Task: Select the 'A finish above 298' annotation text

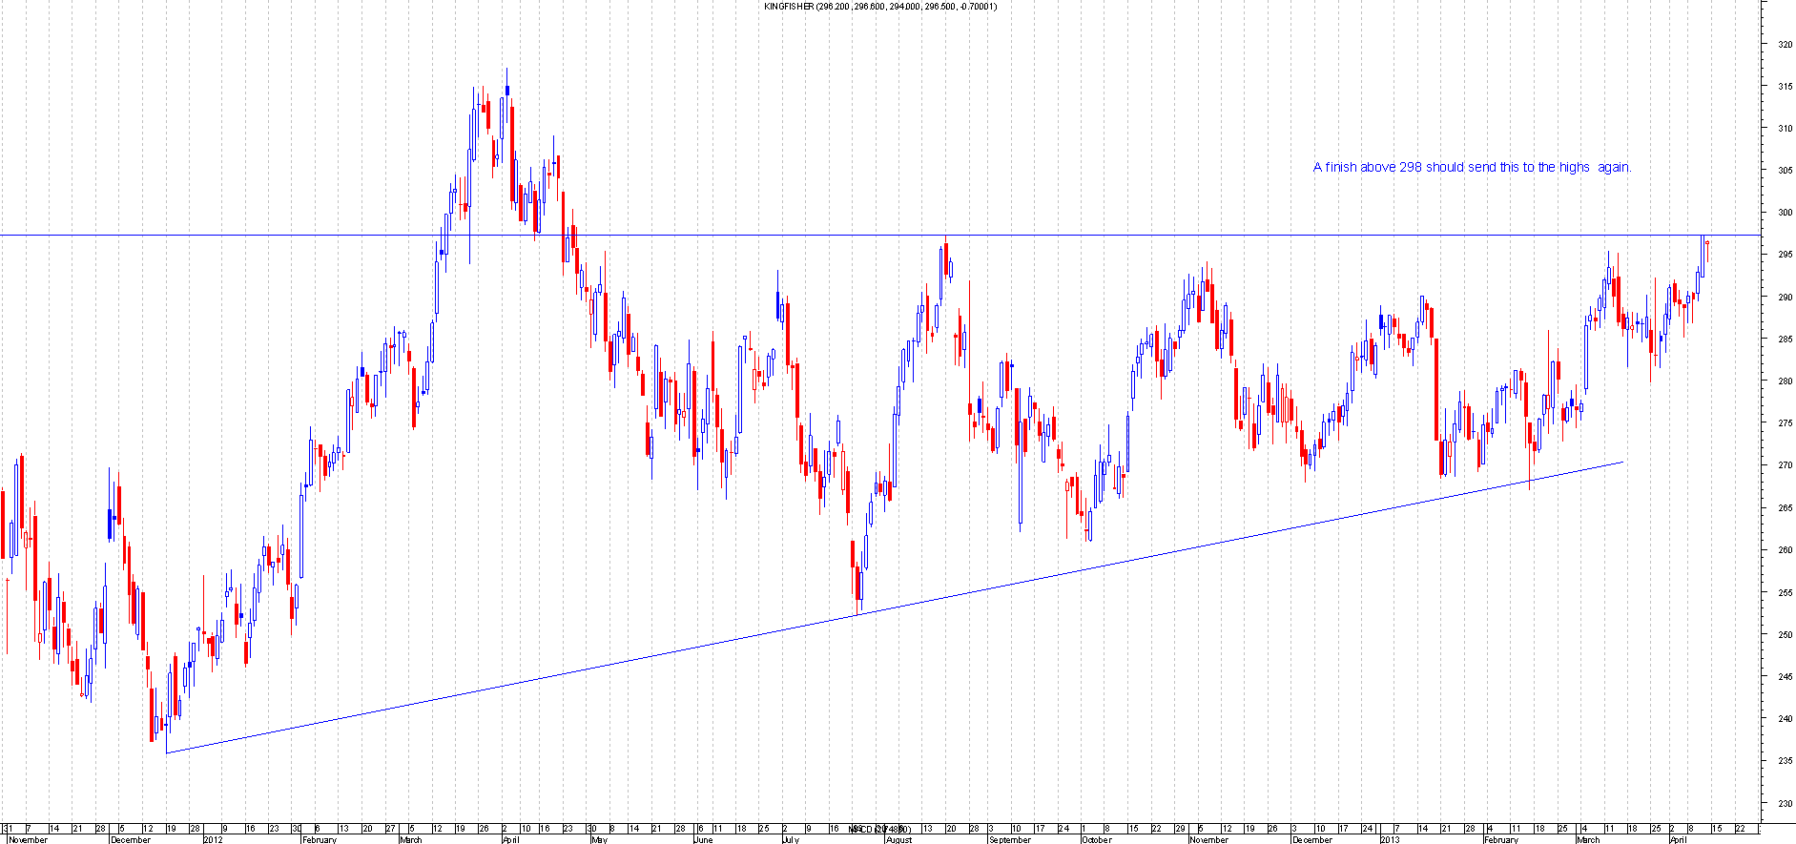Action: coord(1472,168)
